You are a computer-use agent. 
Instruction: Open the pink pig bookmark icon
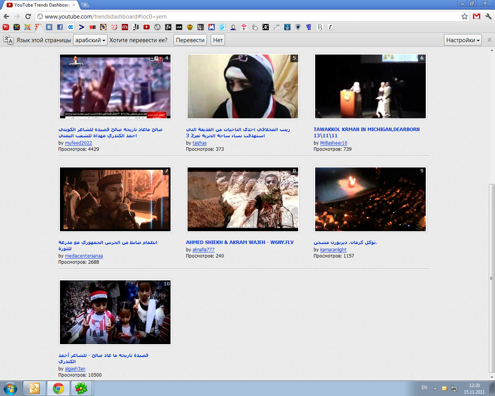point(114,27)
